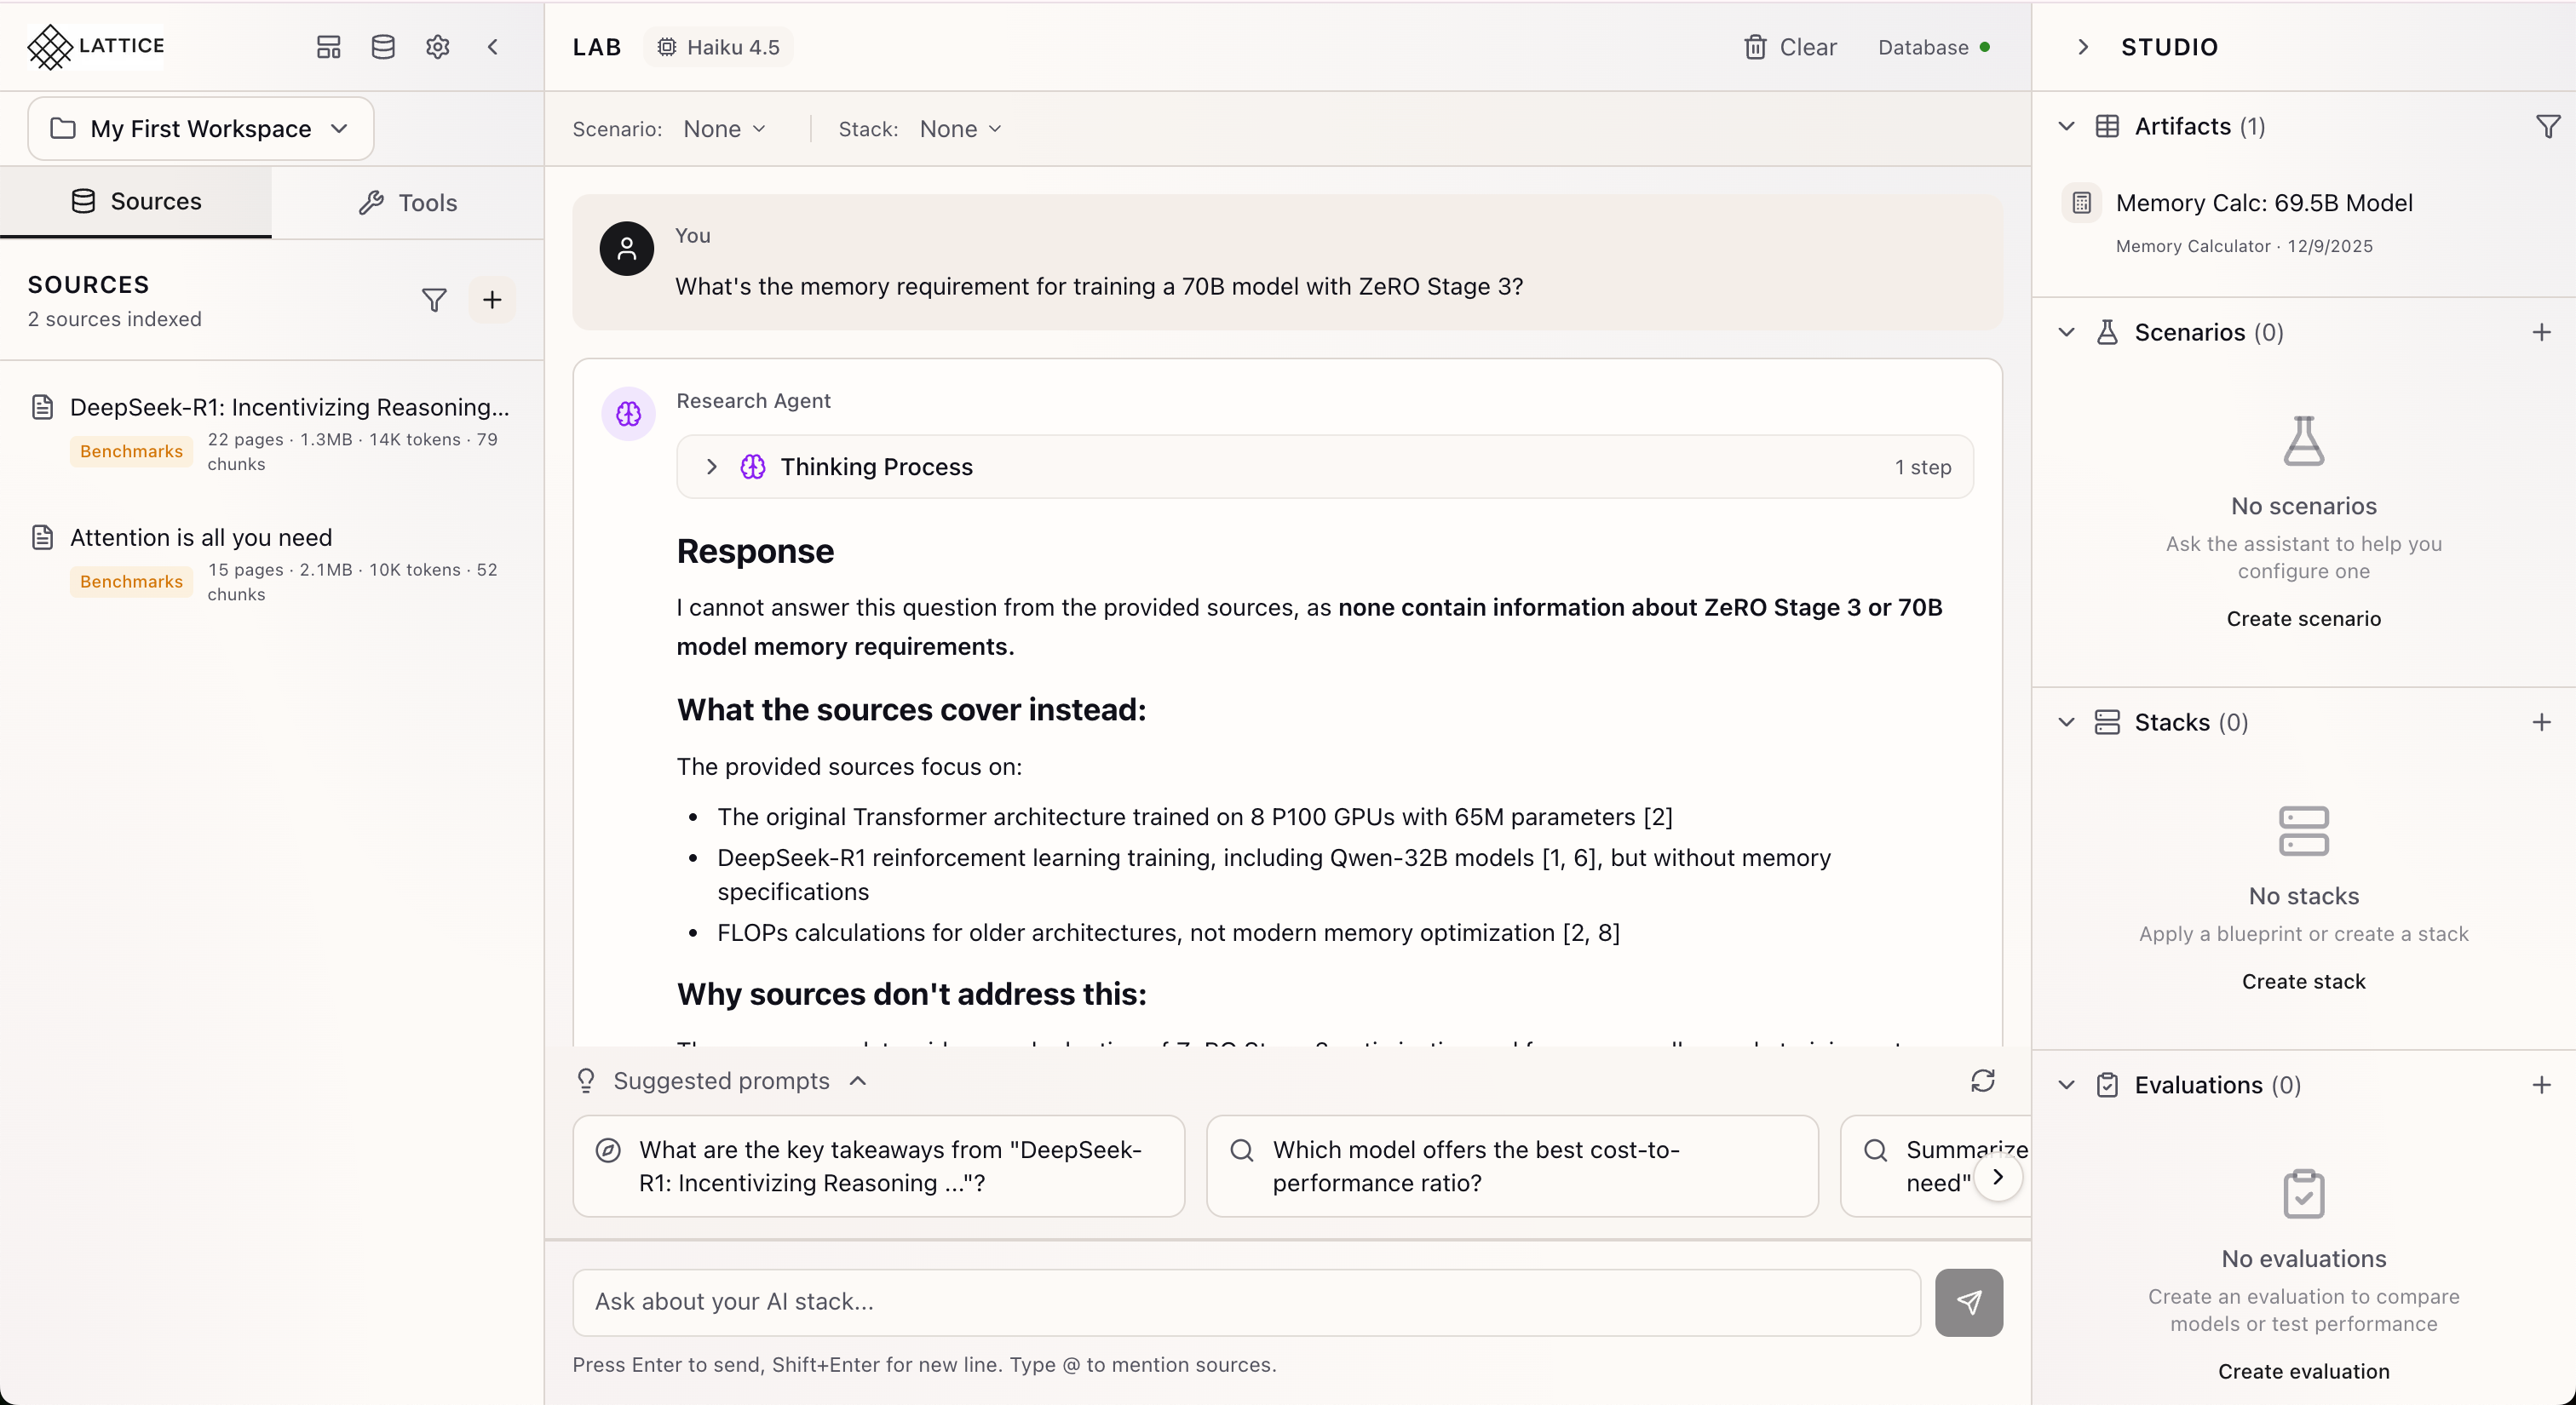
Task: Select the Sources tab
Action: click(x=136, y=202)
